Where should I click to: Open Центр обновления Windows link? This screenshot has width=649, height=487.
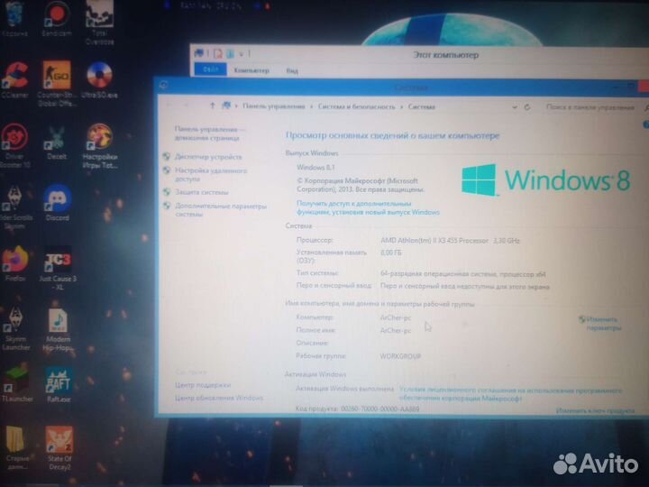coord(218,398)
